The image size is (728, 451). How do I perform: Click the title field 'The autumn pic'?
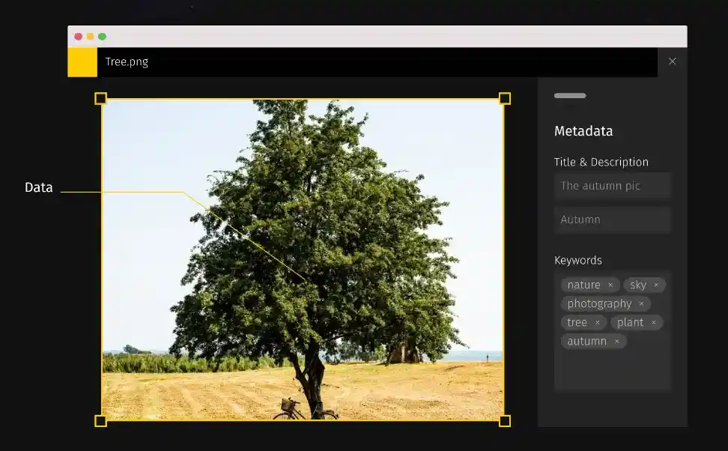click(613, 186)
